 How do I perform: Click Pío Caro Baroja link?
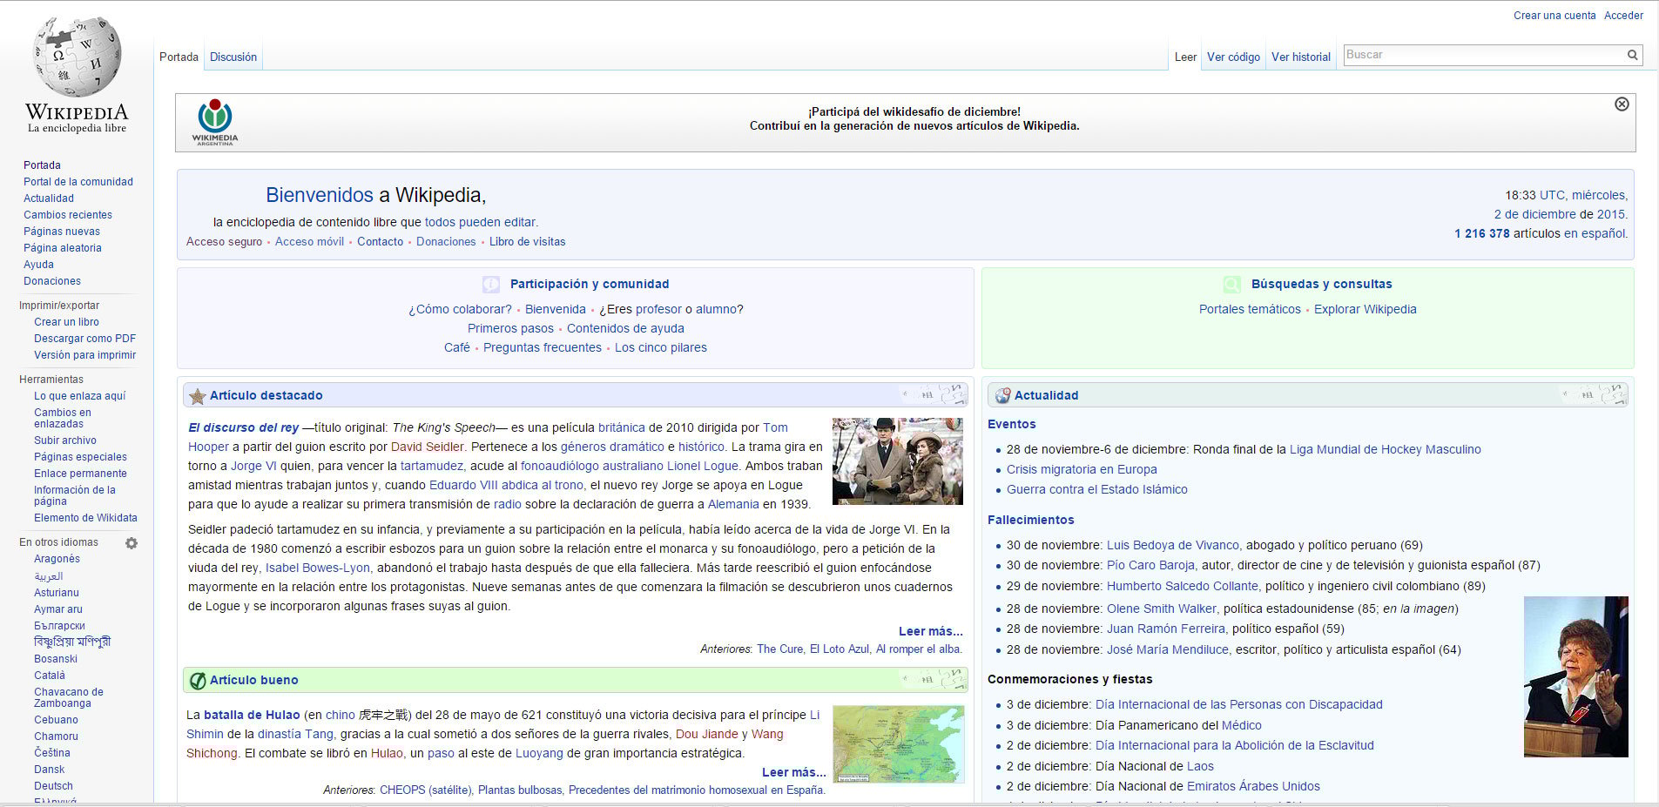[x=1150, y=565]
